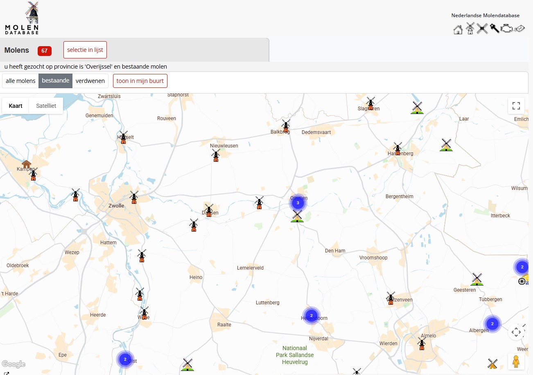Click the 'toon in mijn buurt' button
This screenshot has width=533, height=375.
point(140,81)
